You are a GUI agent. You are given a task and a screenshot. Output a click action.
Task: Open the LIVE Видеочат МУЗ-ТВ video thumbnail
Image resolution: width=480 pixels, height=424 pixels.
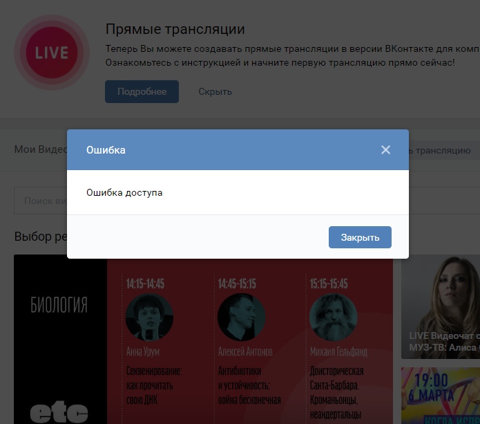coord(441,306)
